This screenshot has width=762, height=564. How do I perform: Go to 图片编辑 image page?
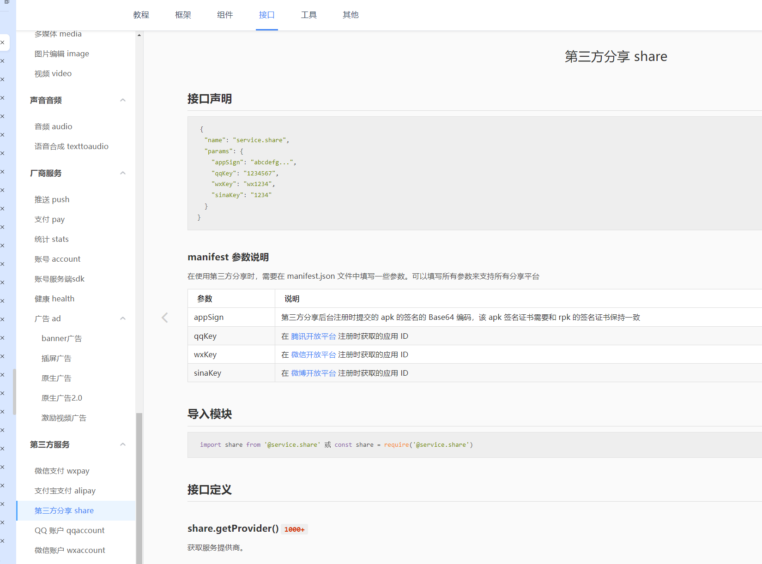pos(62,54)
